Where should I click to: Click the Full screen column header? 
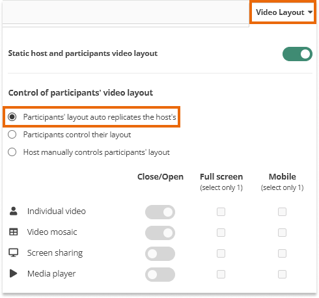pos(221,177)
